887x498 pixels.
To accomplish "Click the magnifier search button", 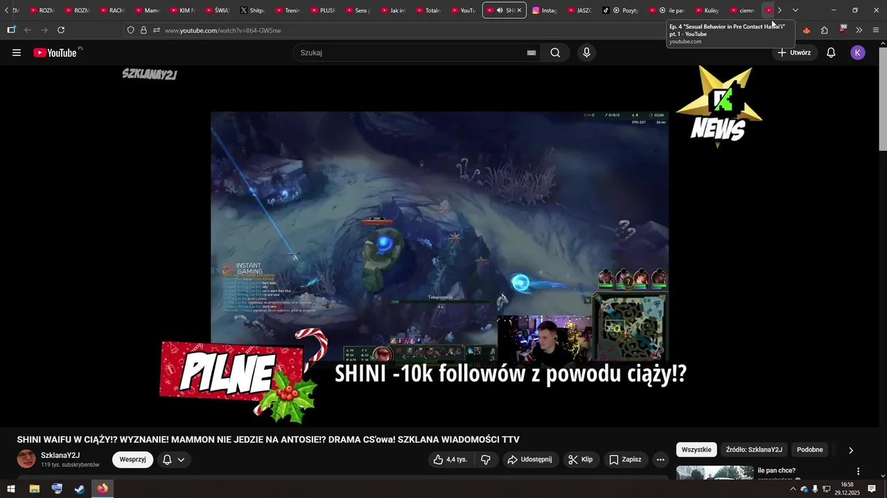I will [x=555, y=53].
